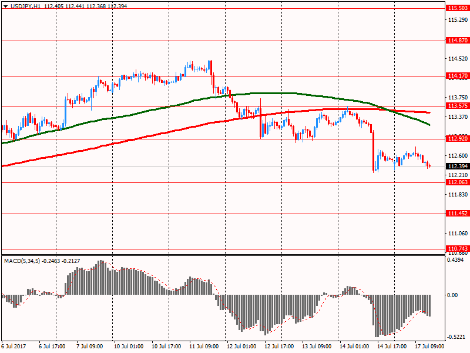Click the current price label 112.394

pos(458,166)
